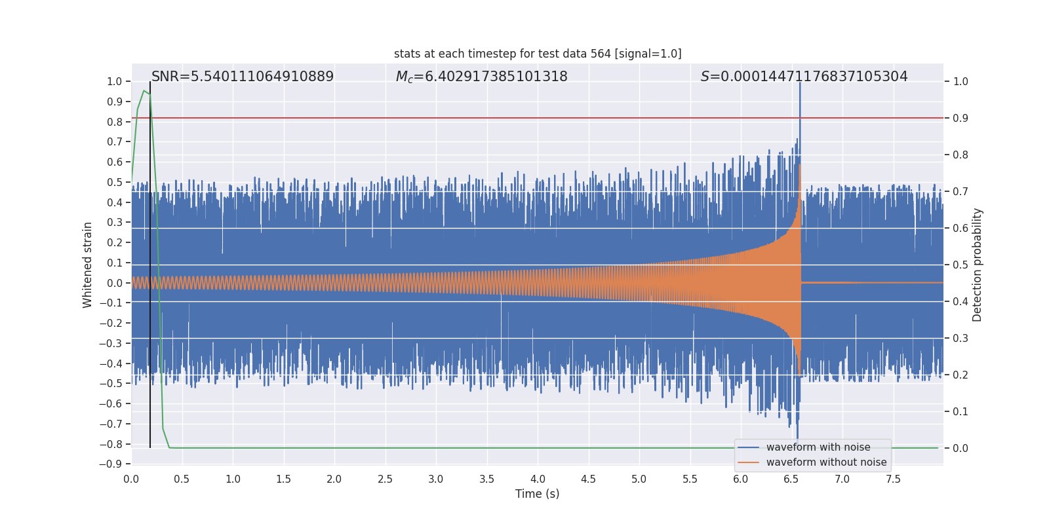Click the 'Whitened strain' y-axis label
This screenshot has width=1049, height=524.
[x=88, y=265]
